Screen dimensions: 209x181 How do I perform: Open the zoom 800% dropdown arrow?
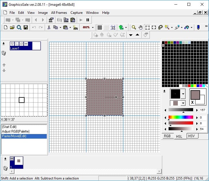point(93,28)
